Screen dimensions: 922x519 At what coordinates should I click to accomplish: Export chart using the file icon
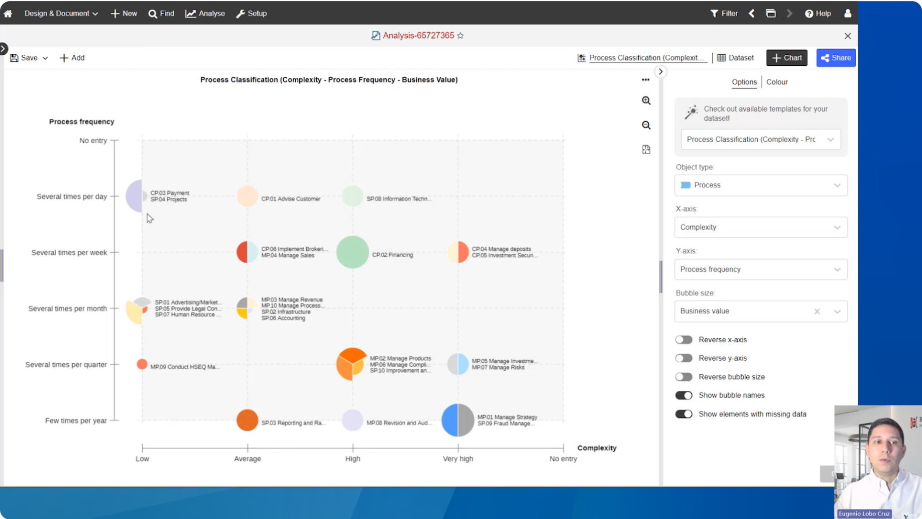[x=646, y=150]
